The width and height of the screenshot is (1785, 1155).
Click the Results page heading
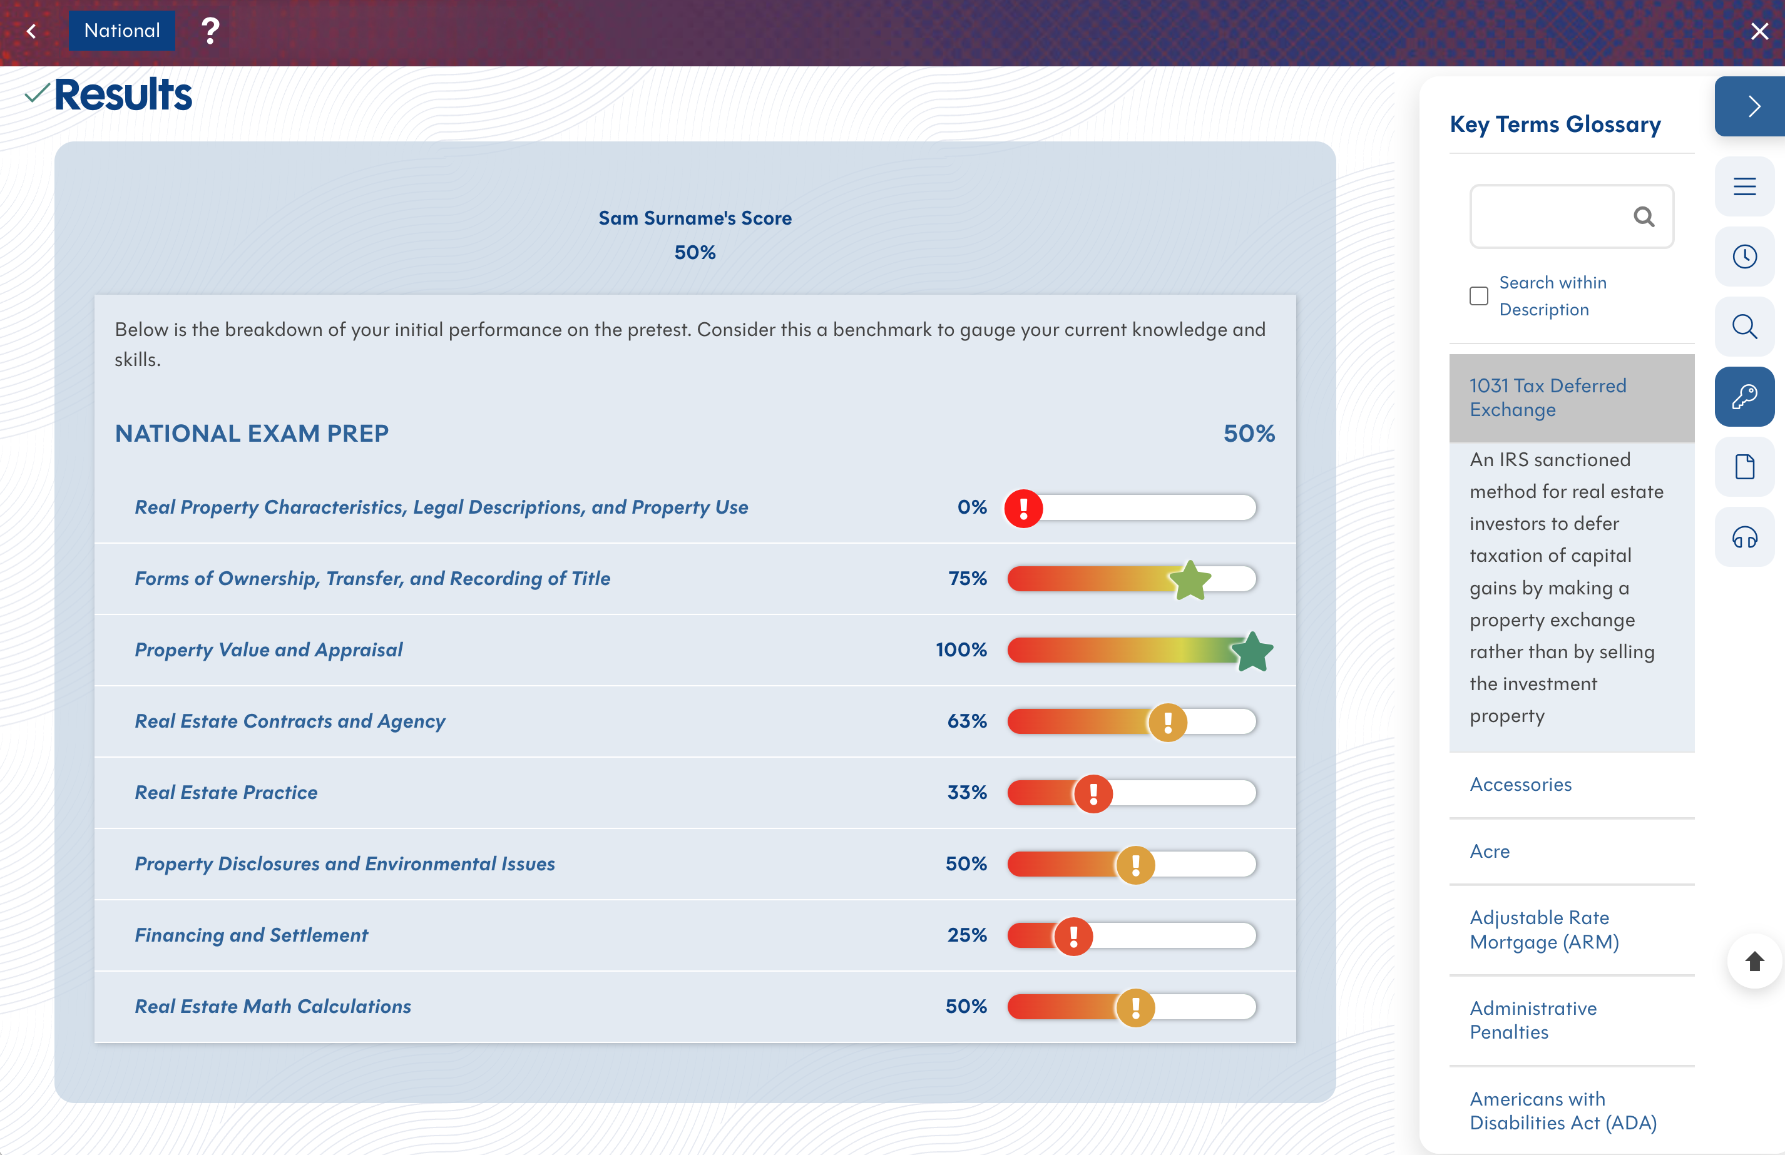(x=123, y=94)
